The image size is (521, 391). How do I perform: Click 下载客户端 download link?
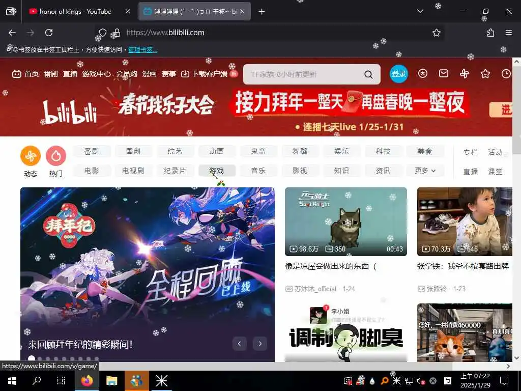(205, 74)
